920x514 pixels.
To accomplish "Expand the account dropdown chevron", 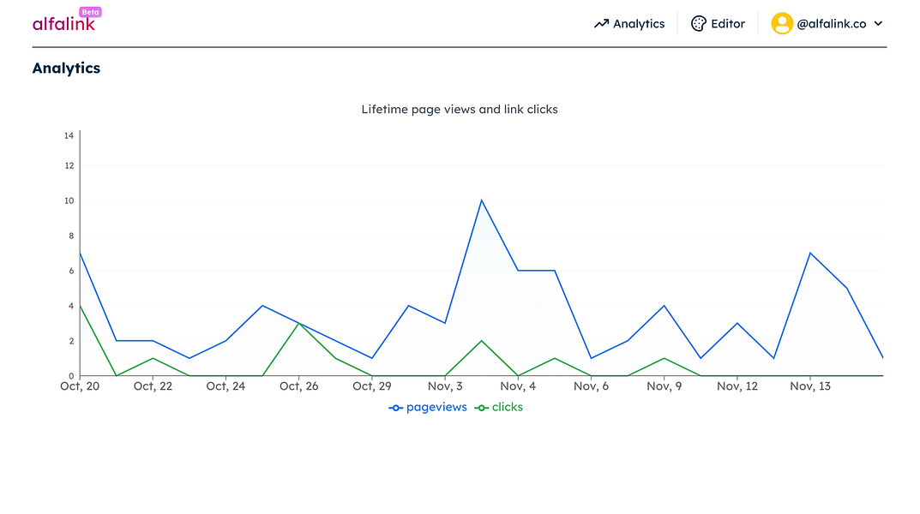I will (878, 24).
